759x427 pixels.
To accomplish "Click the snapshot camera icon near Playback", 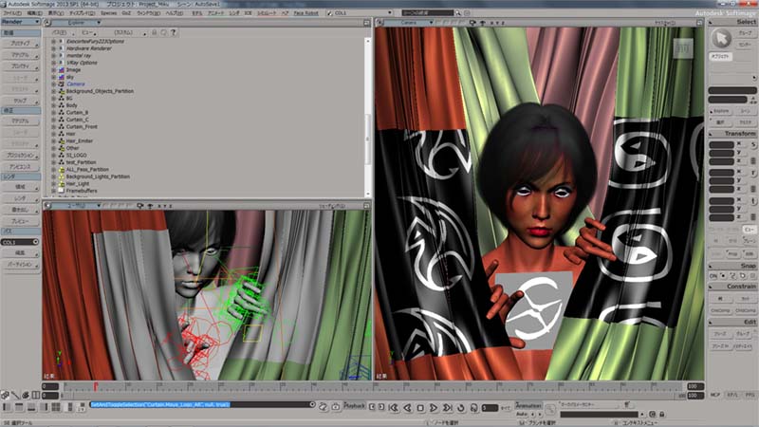I will [336, 407].
